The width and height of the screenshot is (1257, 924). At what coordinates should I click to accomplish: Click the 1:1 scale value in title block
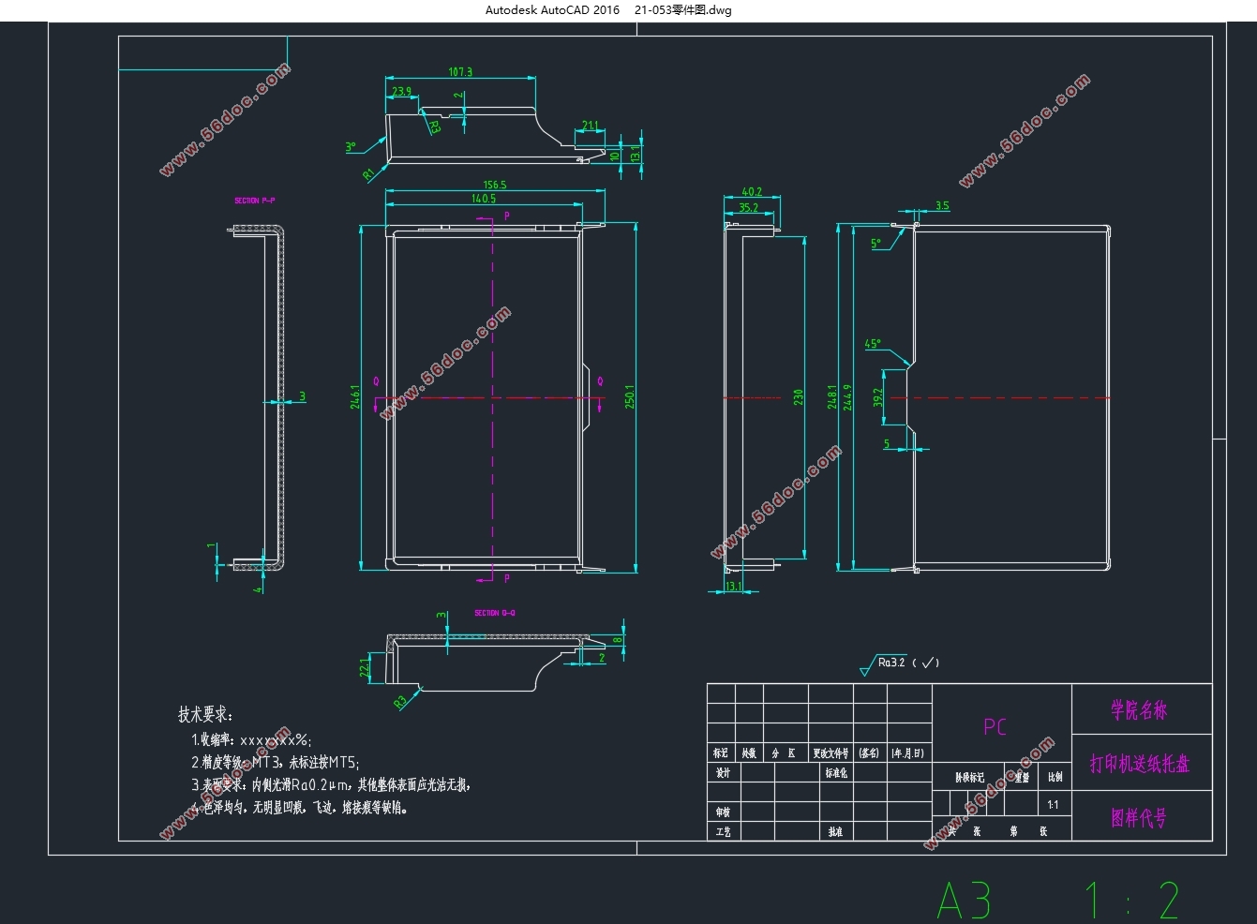coord(1053,805)
